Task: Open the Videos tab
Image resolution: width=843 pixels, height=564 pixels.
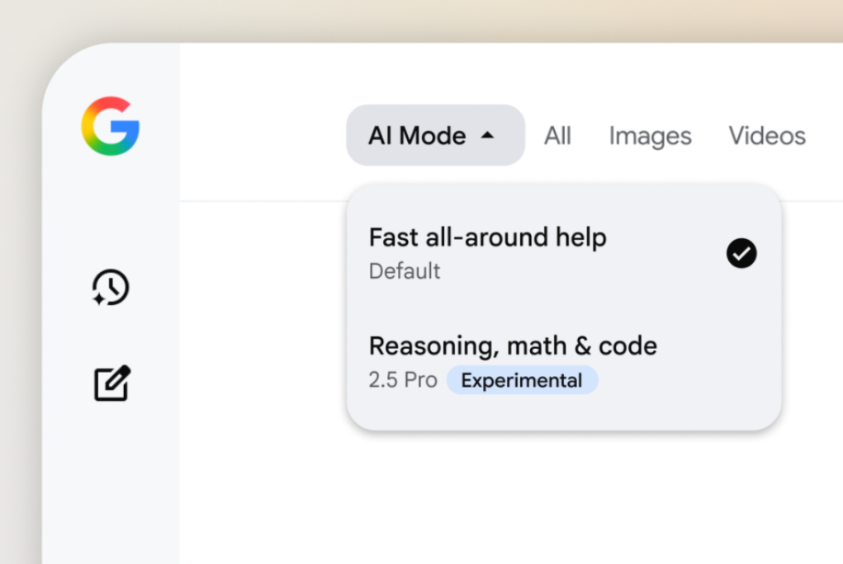Action: (x=766, y=135)
